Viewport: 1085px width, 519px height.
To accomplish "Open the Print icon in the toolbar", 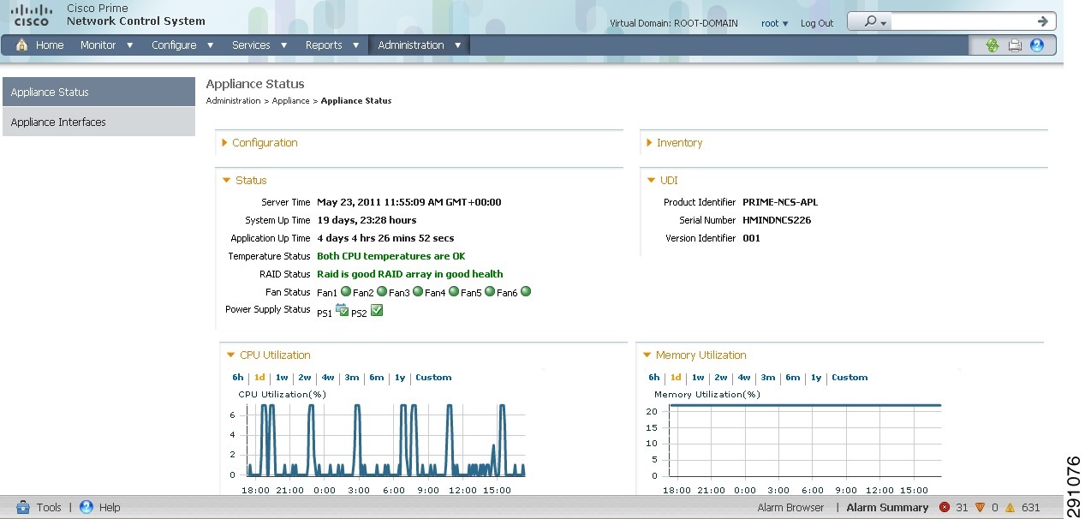I will 1015,45.
